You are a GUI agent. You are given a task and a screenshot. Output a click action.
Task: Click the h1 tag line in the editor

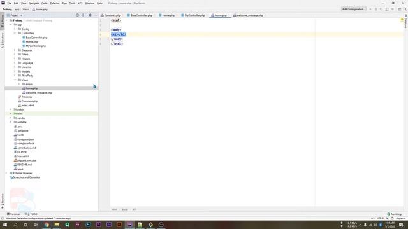(119, 34)
